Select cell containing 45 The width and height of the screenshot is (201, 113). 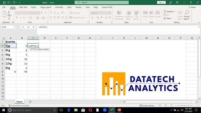pyautogui.click(x=22, y=72)
